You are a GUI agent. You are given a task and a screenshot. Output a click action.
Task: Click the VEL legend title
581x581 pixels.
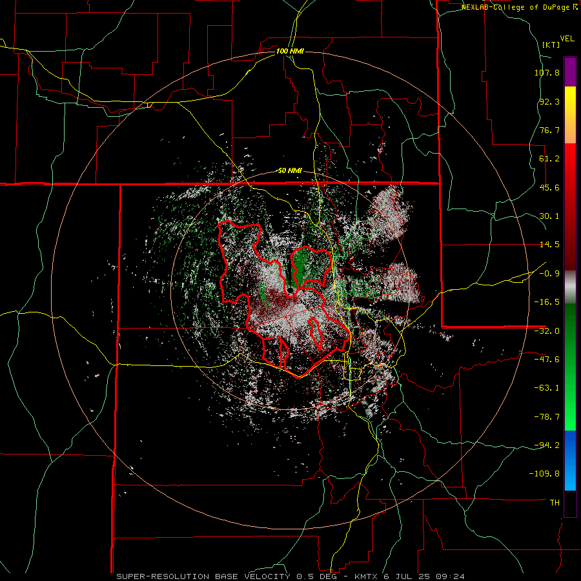[567, 39]
